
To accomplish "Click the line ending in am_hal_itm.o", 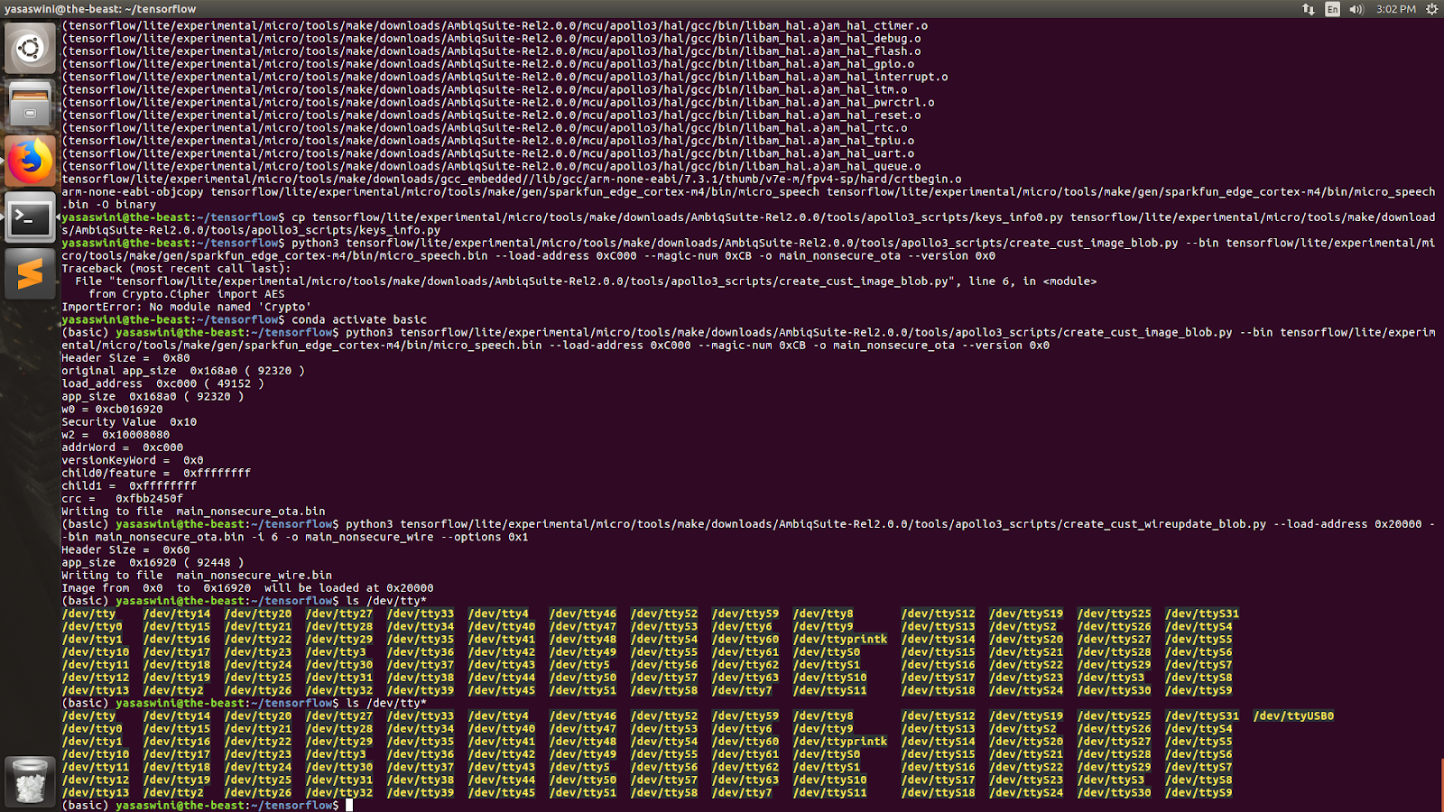I will 485,89.
